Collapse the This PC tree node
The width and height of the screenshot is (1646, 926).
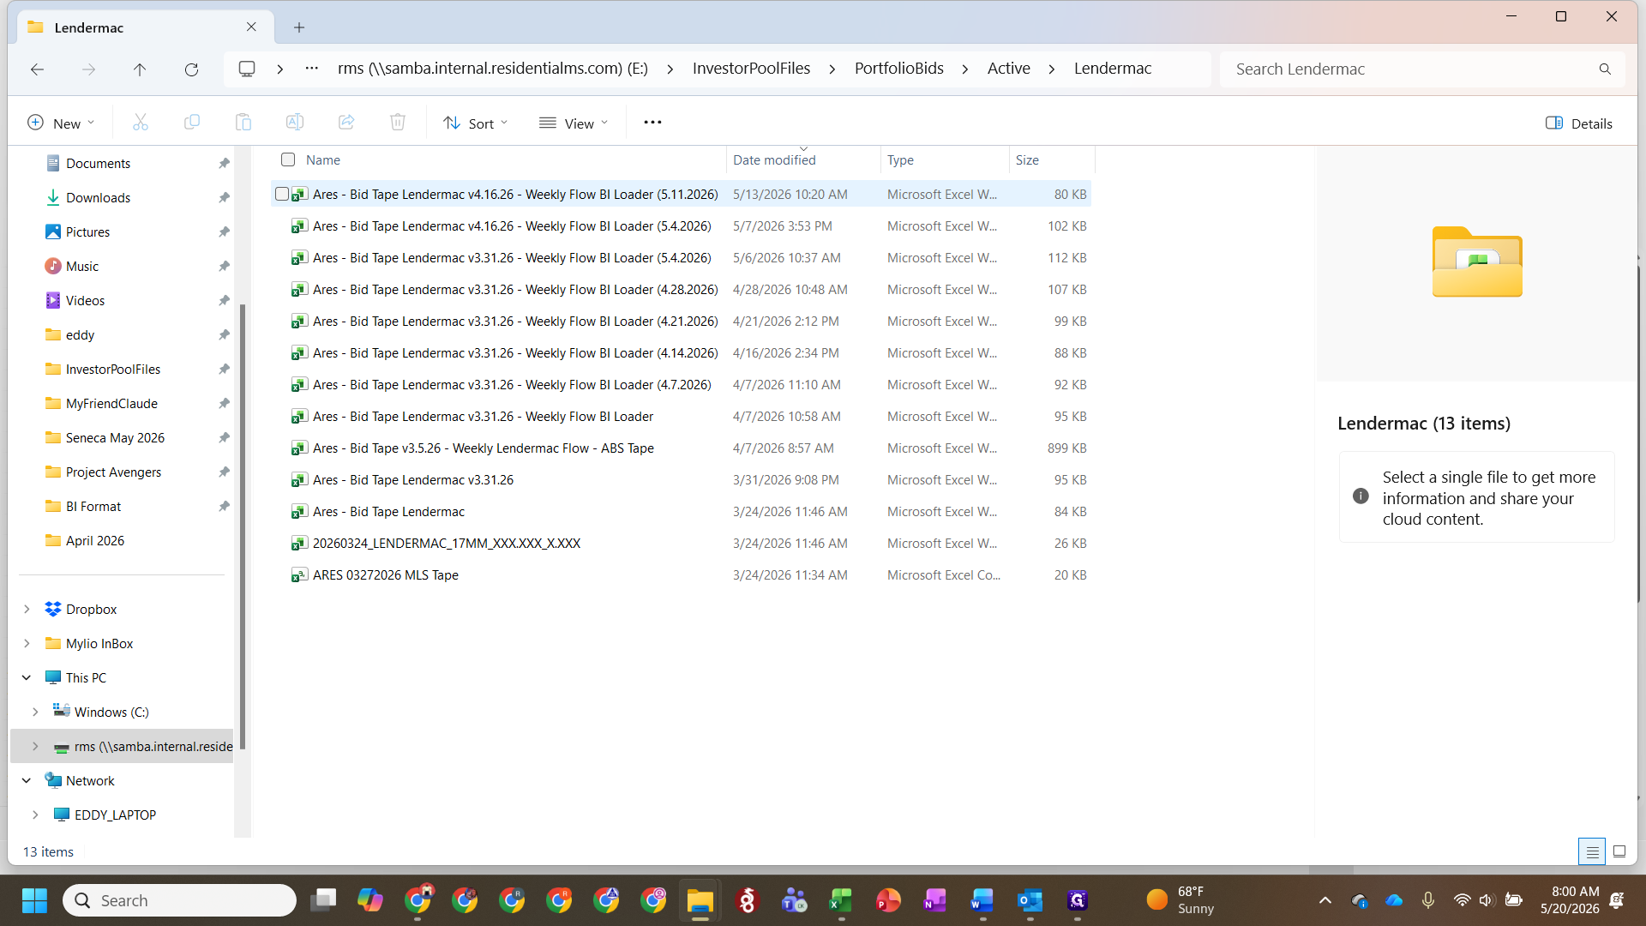pyautogui.click(x=27, y=677)
